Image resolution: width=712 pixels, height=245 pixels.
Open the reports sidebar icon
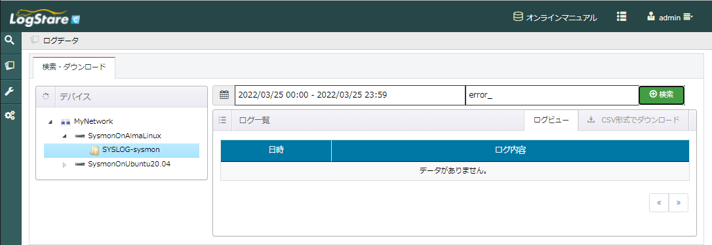tap(10, 66)
